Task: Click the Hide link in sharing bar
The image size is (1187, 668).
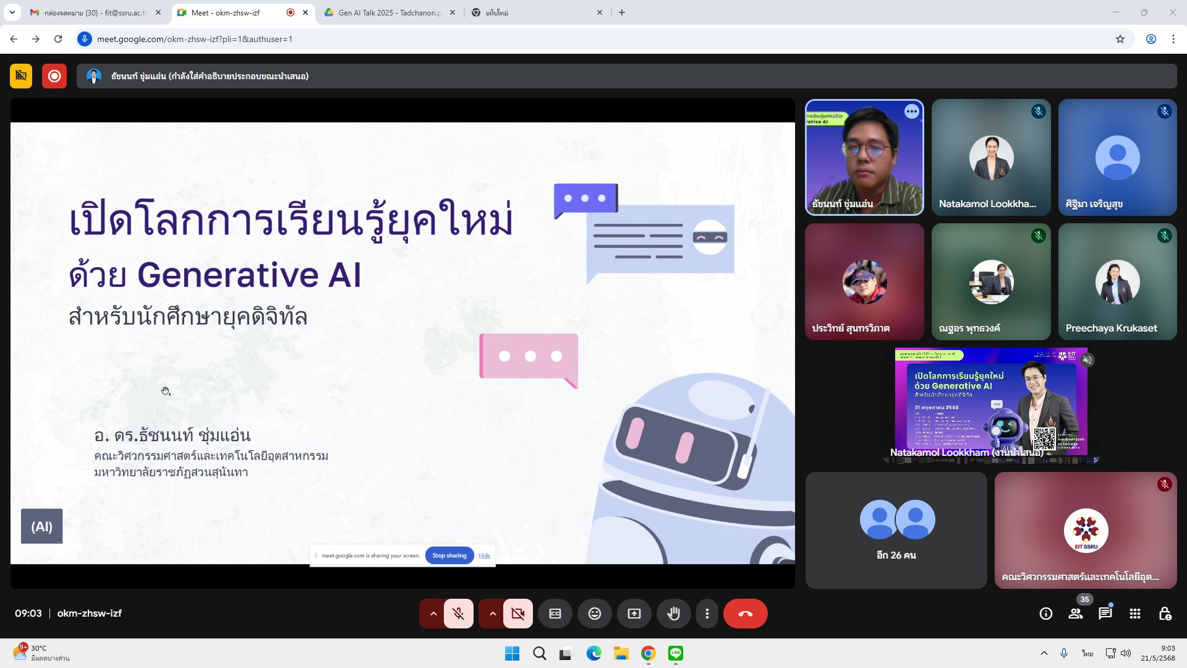Action: pyautogui.click(x=484, y=555)
